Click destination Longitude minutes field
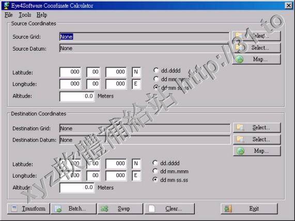Viewport: 295px width, 221px height. [94, 176]
